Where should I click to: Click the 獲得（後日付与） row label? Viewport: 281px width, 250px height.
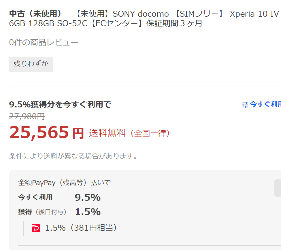click(42, 212)
